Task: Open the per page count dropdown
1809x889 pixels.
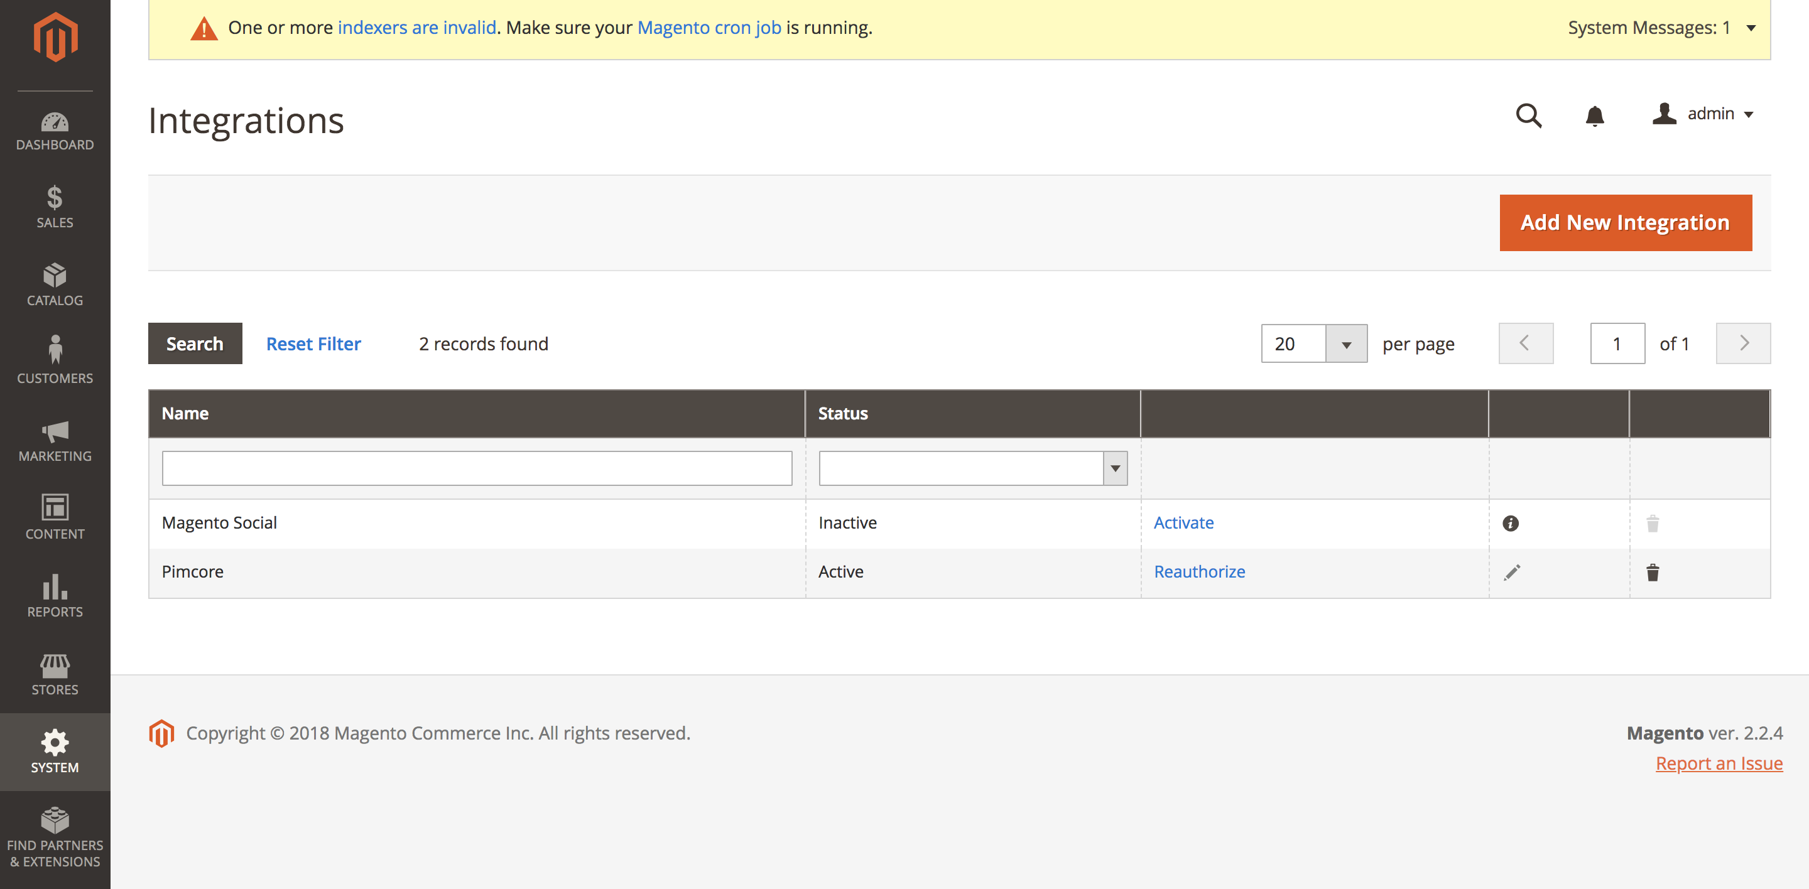Action: coord(1314,344)
